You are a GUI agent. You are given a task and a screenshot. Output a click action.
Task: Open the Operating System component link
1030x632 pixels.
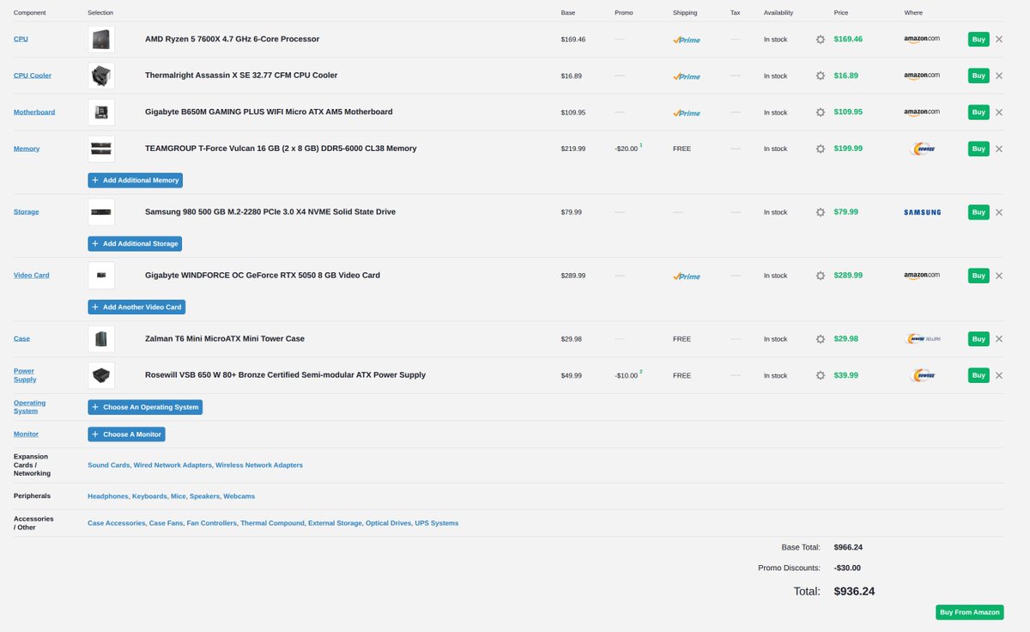[x=30, y=407]
